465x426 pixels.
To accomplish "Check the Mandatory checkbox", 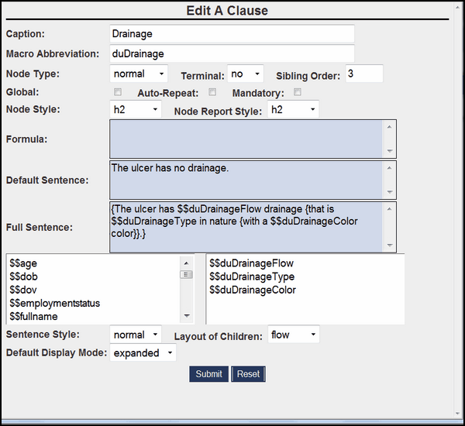I will point(297,93).
